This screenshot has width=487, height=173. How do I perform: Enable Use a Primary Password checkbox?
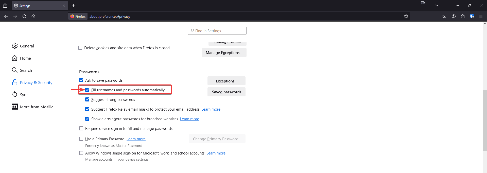click(81, 139)
